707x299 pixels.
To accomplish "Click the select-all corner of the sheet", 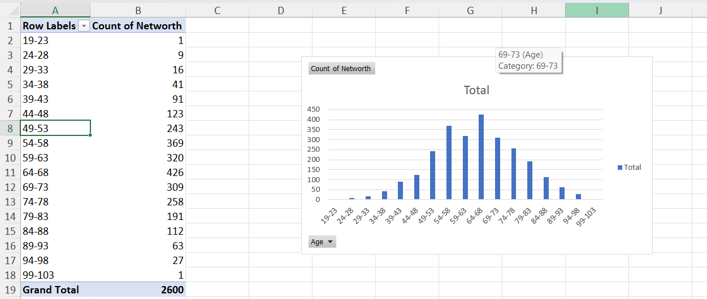I will coord(10,10).
